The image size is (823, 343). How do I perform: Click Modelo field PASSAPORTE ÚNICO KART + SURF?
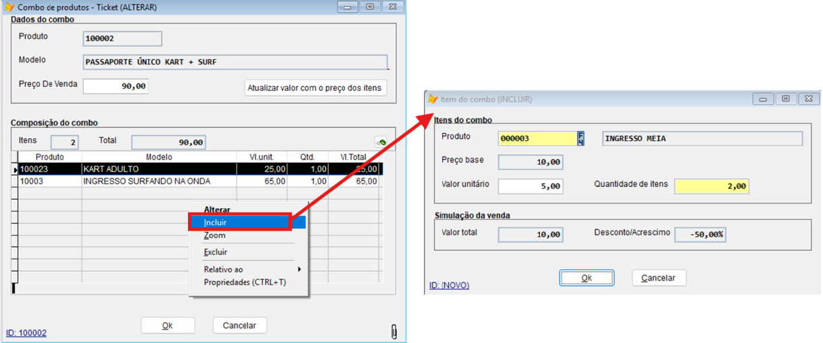pos(235,62)
